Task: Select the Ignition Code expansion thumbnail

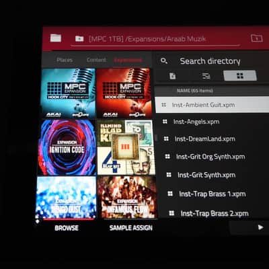Action: pyautogui.click(x=67, y=147)
